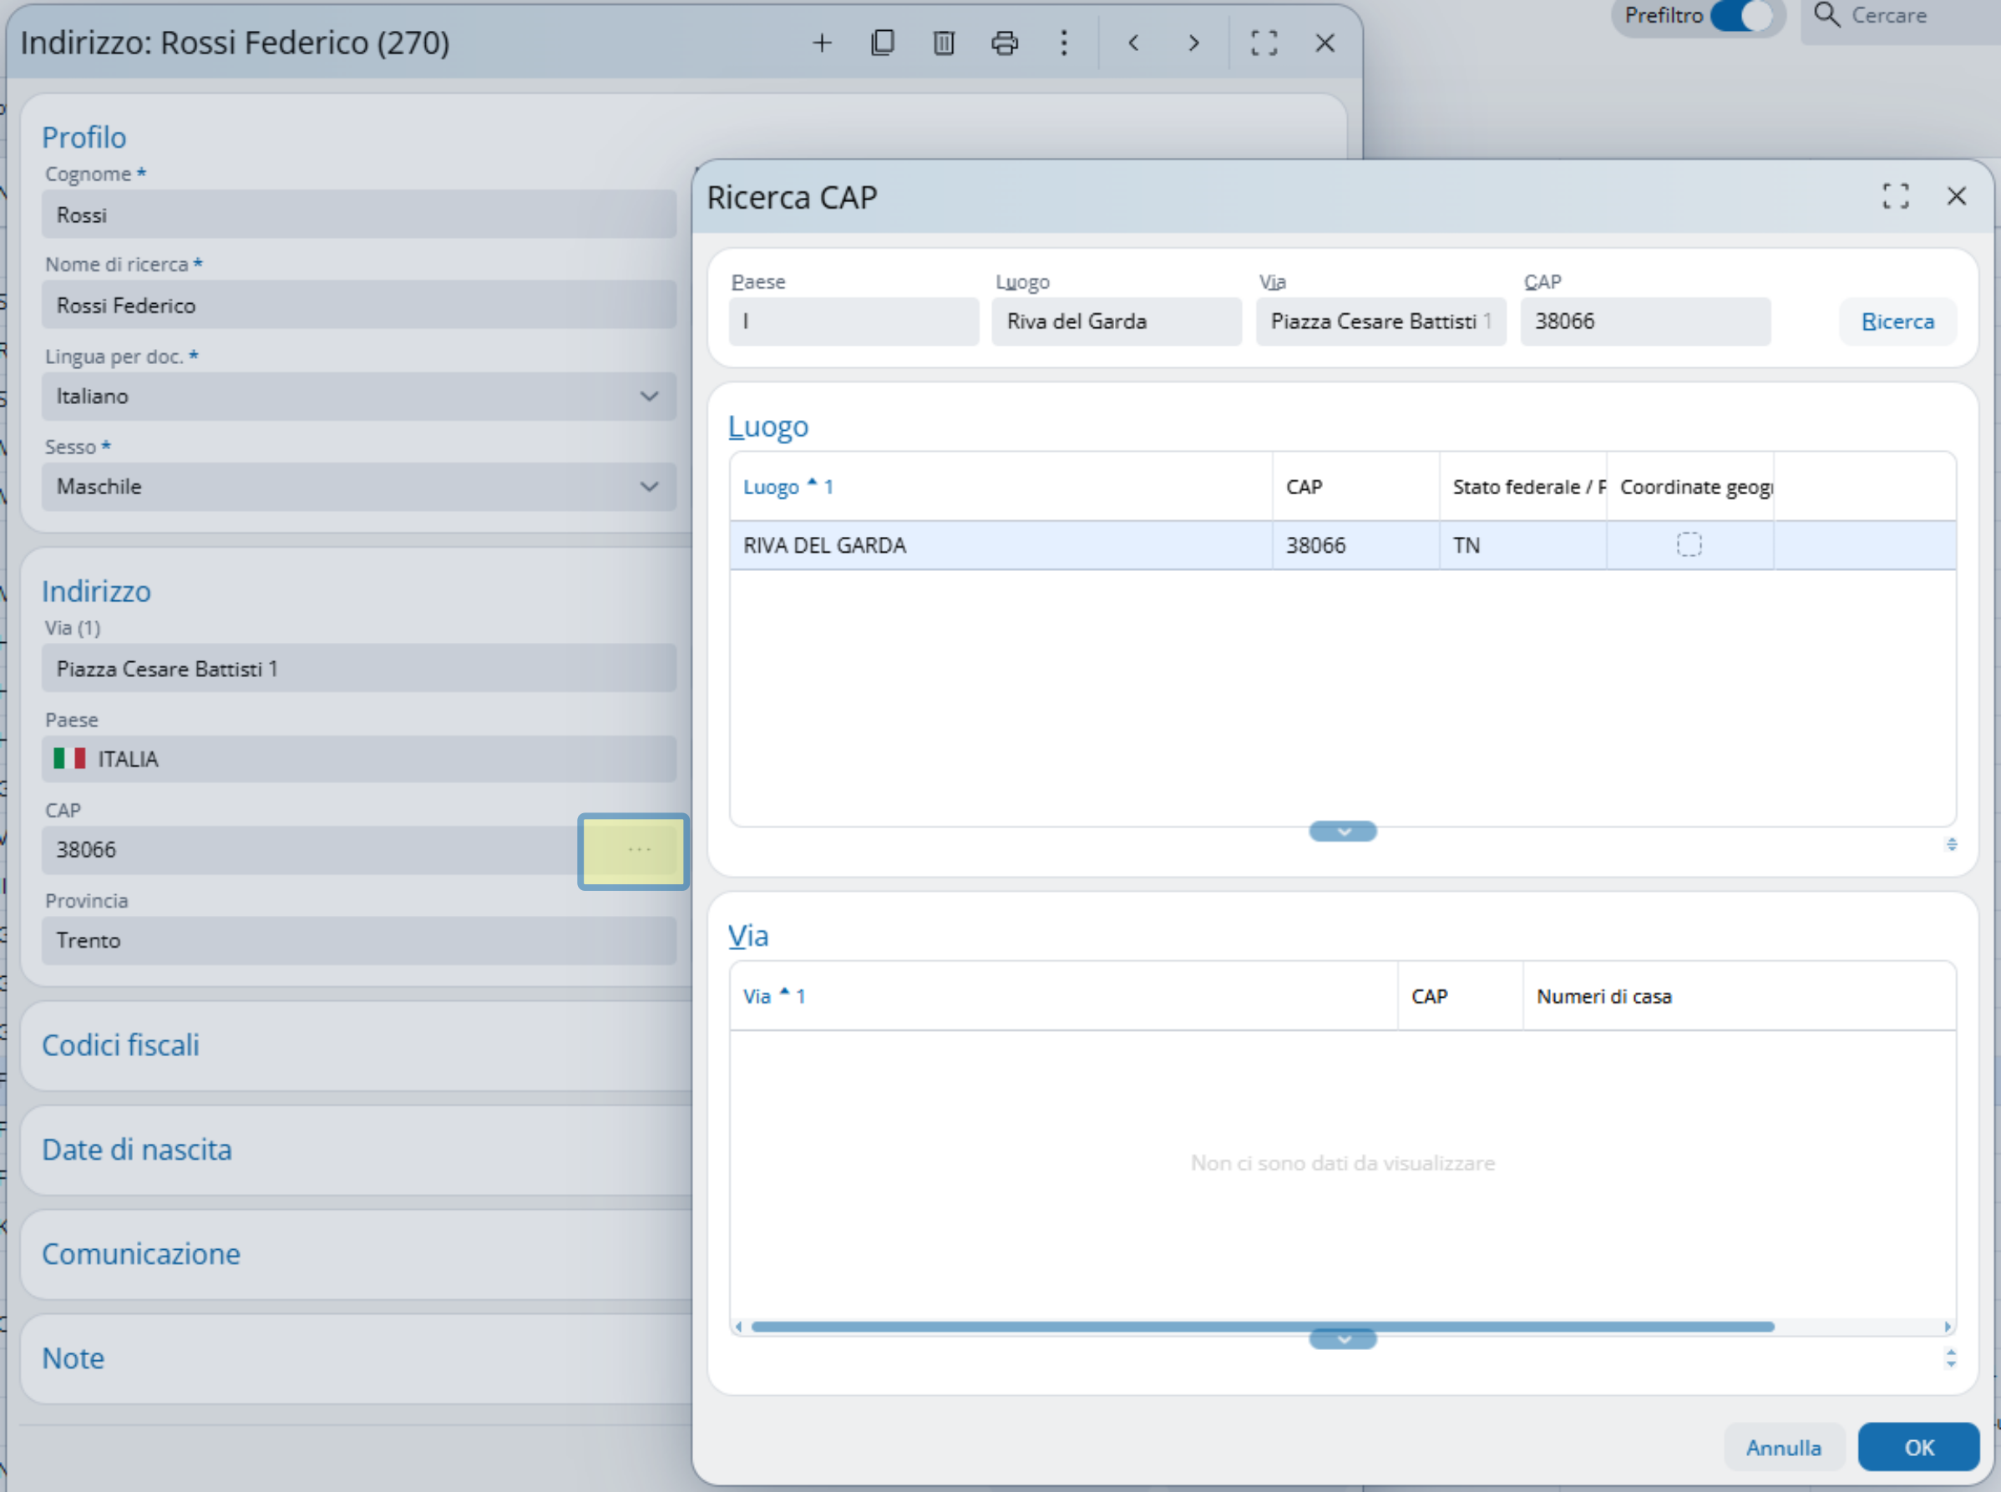
Task: Toggle the Prefiltro switch
Action: (x=1740, y=15)
